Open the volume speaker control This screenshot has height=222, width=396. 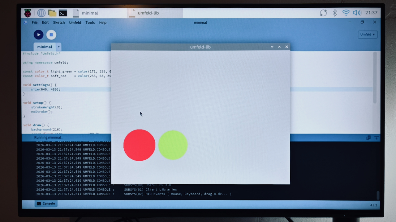click(x=357, y=13)
